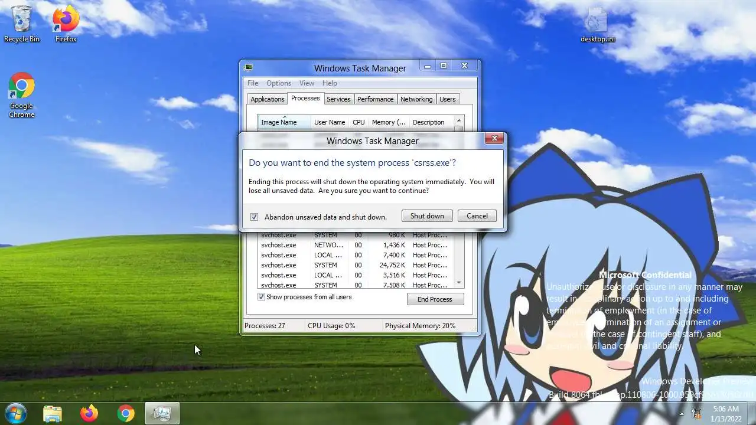Sort by the Memory column header

click(389, 122)
